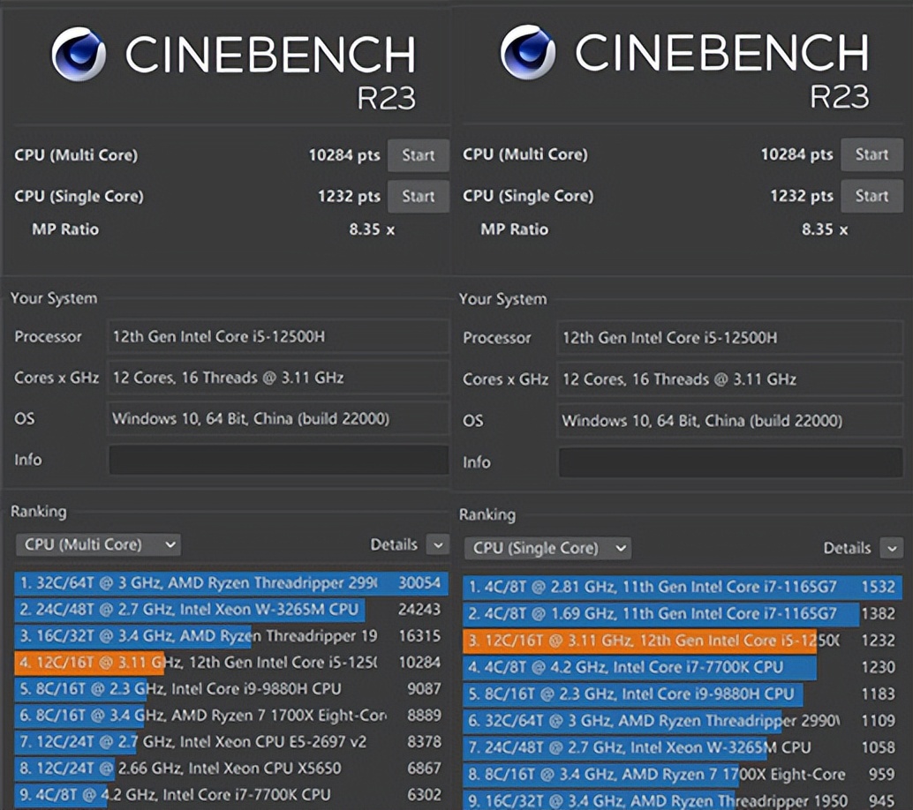913x810 pixels.
Task: Select the orange i5-12500H entry scoring 10284
Action: 230,662
